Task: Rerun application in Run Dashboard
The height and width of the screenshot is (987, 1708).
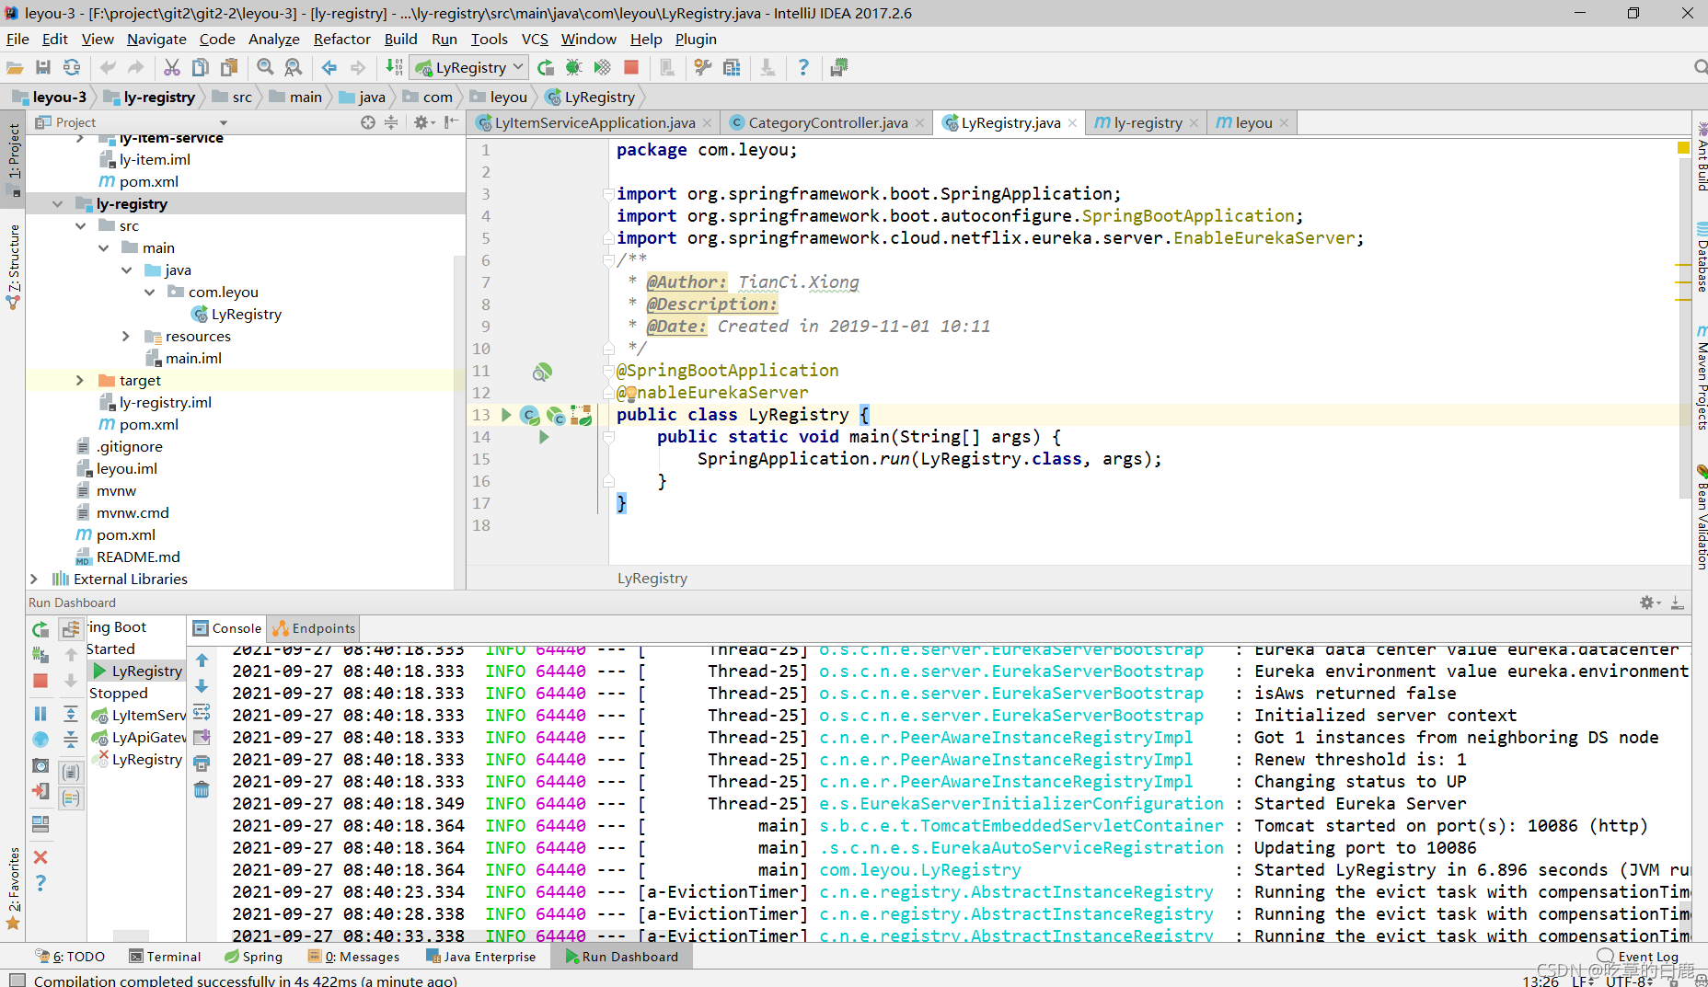Action: click(40, 630)
